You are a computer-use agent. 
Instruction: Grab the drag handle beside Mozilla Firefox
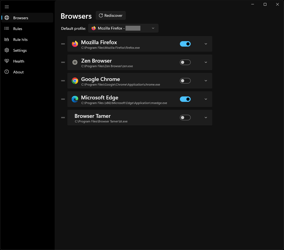pos(63,44)
